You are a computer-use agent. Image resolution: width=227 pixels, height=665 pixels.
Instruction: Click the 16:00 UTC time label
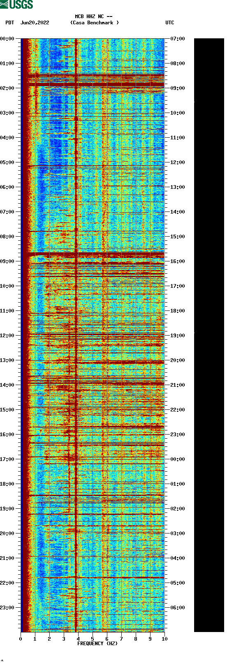coord(178,261)
